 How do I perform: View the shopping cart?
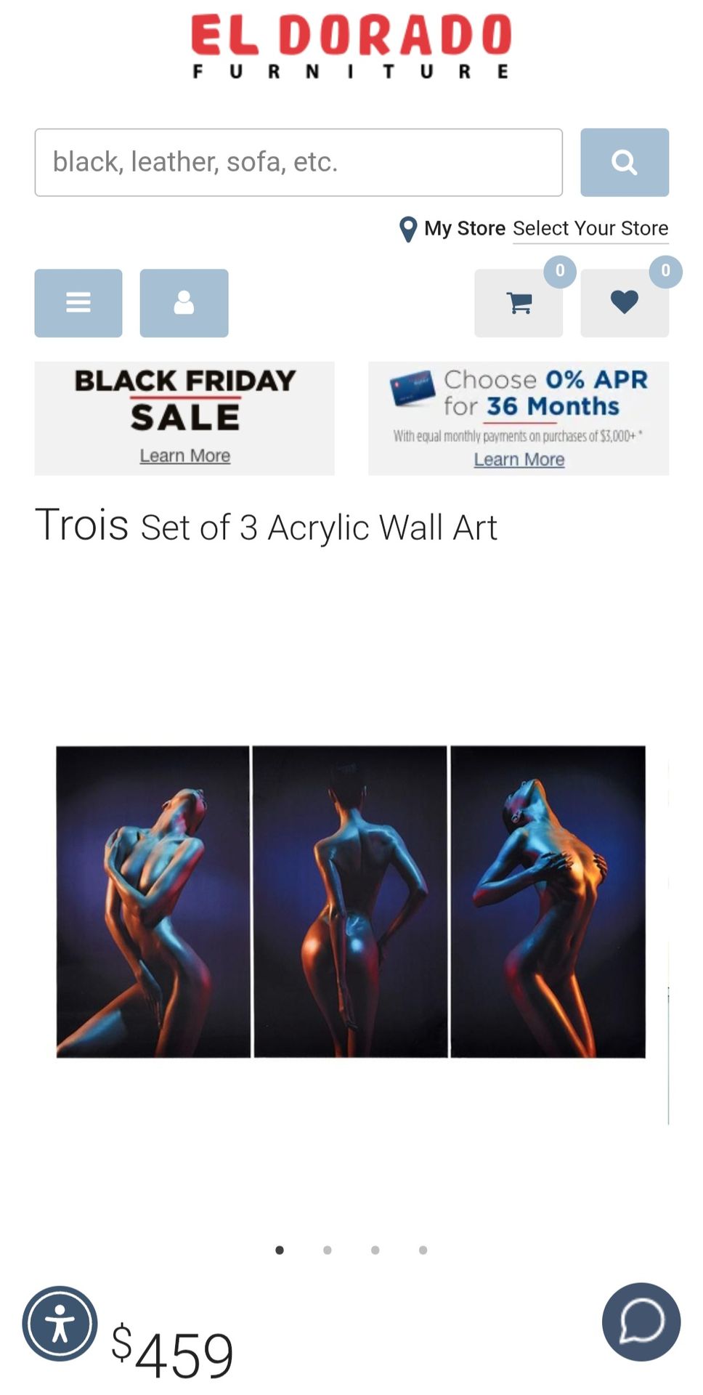click(519, 303)
